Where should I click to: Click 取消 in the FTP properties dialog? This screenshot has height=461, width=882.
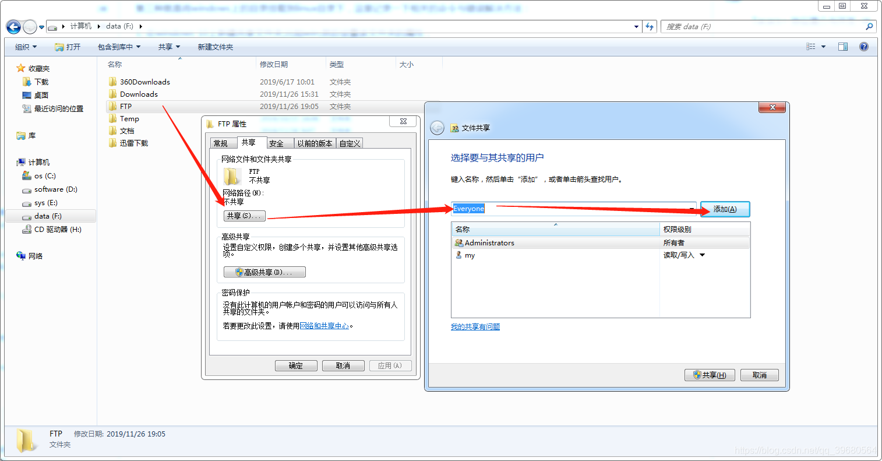(343, 365)
